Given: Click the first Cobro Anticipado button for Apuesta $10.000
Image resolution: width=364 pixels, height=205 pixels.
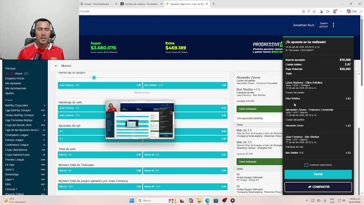Looking at the screenshot, I should 259,109.
